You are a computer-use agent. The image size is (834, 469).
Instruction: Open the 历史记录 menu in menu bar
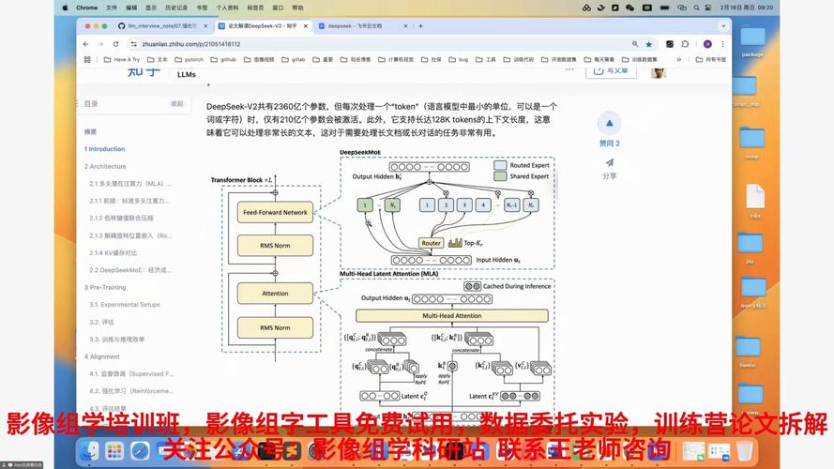coord(175,8)
